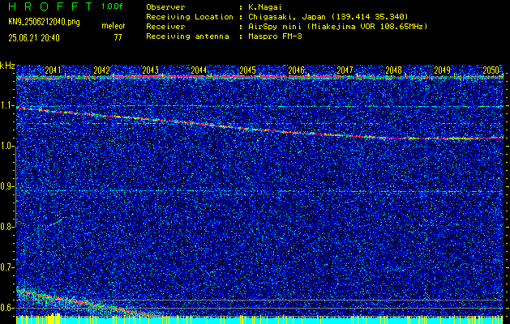Screen dimensions: 510x324
Task: Click the 2046 time marker
Action: (x=296, y=70)
